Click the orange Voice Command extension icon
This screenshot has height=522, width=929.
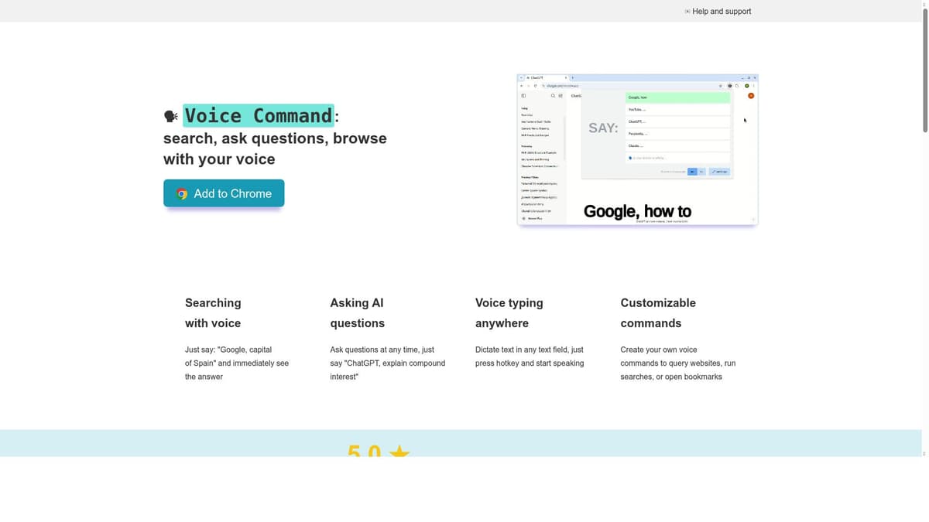tap(751, 96)
